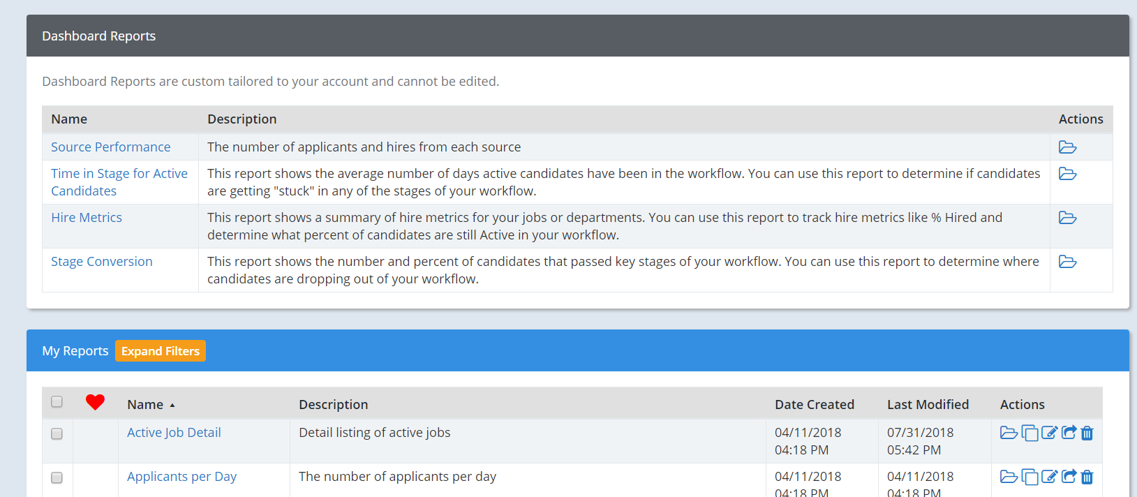1137x497 pixels.
Task: Edit the Applicants per Day report
Action: pyautogui.click(x=1049, y=477)
